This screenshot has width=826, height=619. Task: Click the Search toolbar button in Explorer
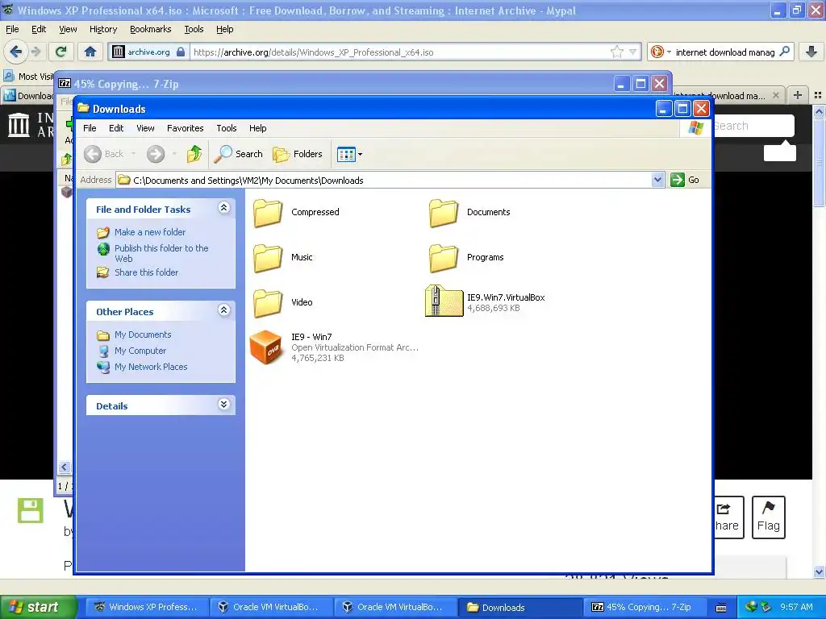tap(239, 154)
